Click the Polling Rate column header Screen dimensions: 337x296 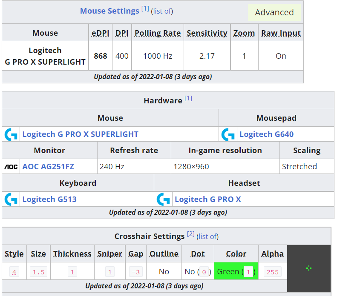click(x=158, y=33)
